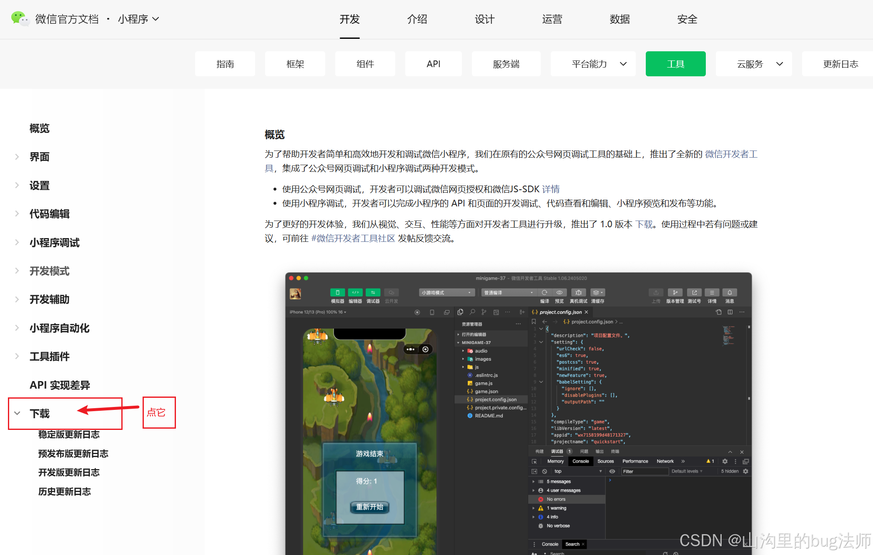Collapse the 下载 sidebar section
Image resolution: width=873 pixels, height=555 pixels.
tap(17, 413)
